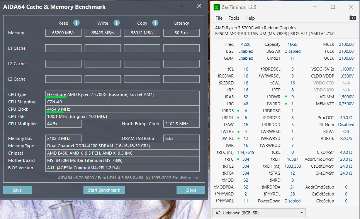The height and width of the screenshot is (219, 360).
Task: Click the MEM VTT value 0,7500V
Action: pos(346,104)
